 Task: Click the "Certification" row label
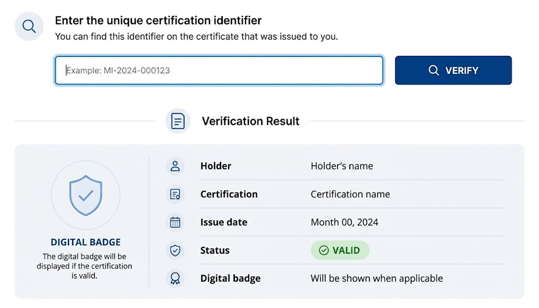coord(229,194)
